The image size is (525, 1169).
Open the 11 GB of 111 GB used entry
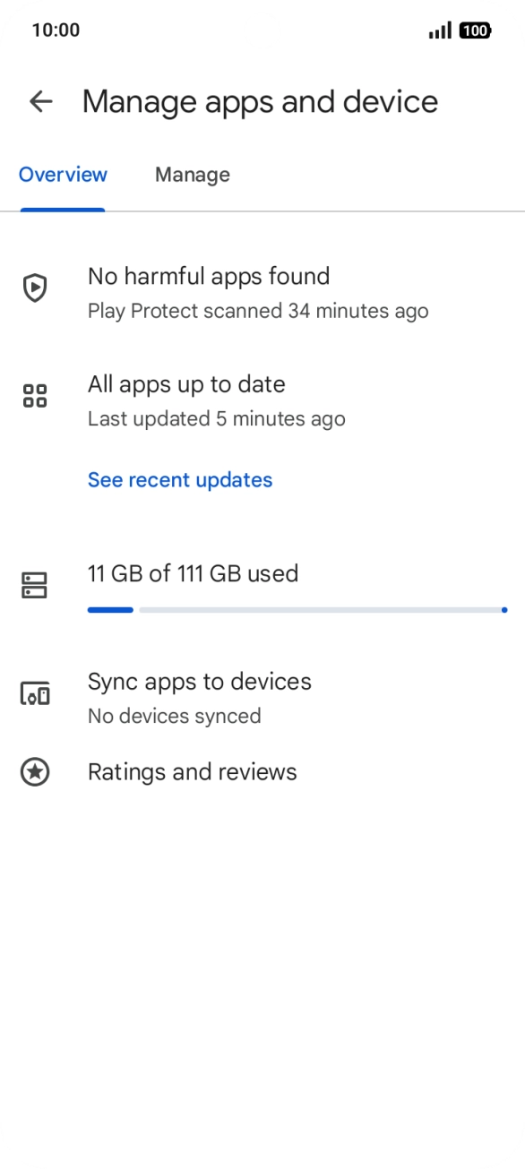coord(262,588)
